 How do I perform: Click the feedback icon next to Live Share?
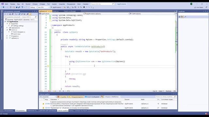pyautogui.click(x=206, y=7)
